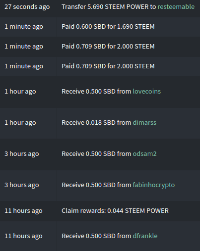Click the '1 hour ago' dimarss timestamp
The width and height of the screenshot is (200, 251).
point(20,122)
